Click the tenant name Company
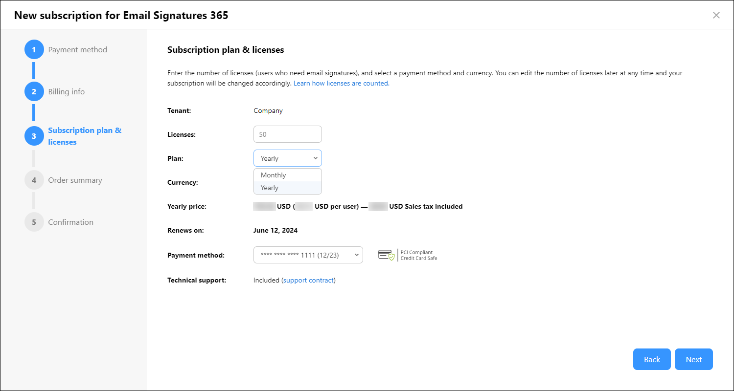Screen dimensions: 734x391 [268, 110]
